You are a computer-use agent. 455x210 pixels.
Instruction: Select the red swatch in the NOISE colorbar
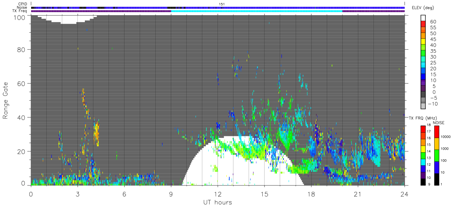[437, 131]
